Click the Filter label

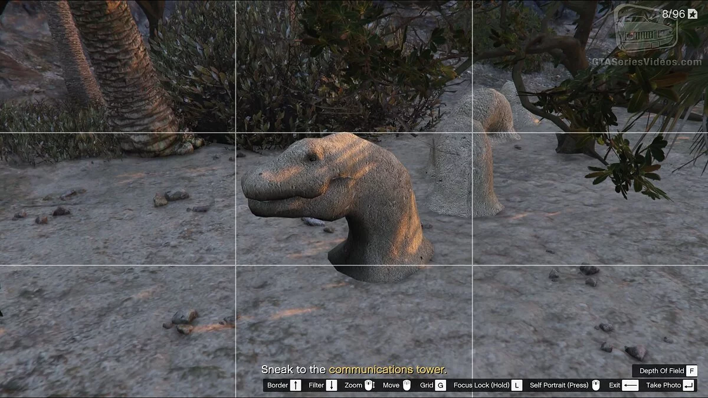point(316,385)
